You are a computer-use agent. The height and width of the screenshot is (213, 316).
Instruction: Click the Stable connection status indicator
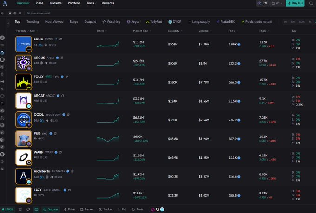7,209
